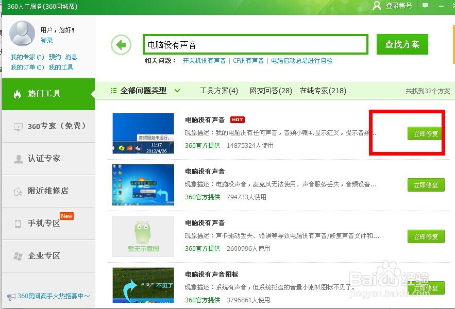This screenshot has width=455, height=309.
Task: Click the New badge on 手机专区
Action: 67,216
